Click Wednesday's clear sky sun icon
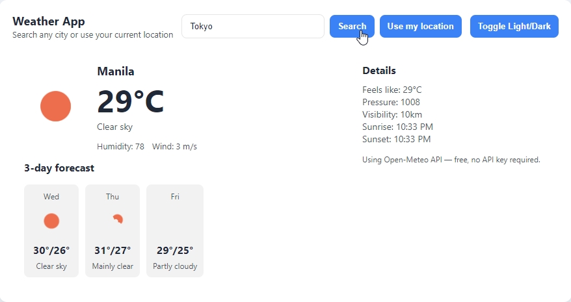The height and width of the screenshot is (302, 571). click(x=51, y=221)
